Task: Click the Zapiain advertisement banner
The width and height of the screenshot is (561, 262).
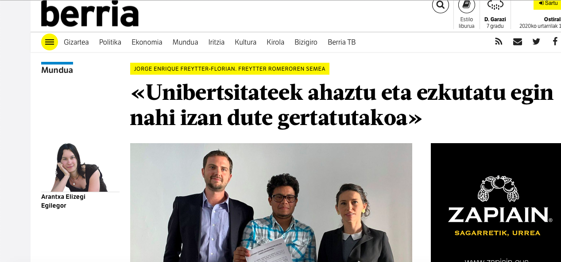Action: click(496, 202)
